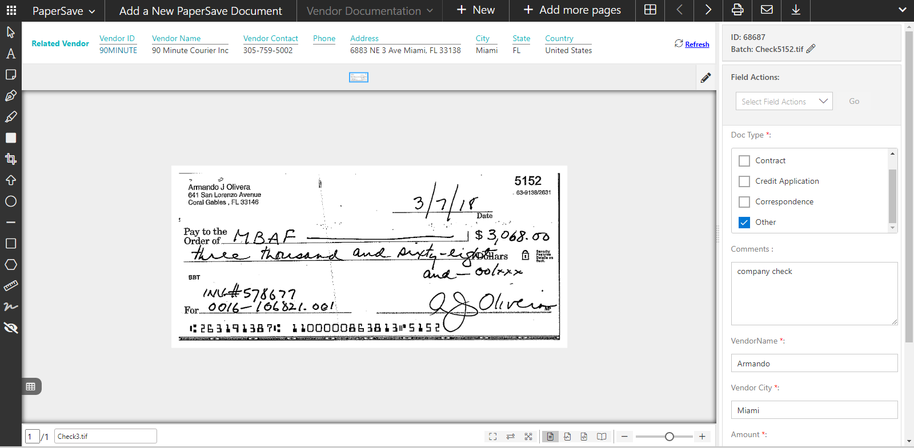Hide annotations with the crossed-eye icon
The width and height of the screenshot is (914, 448).
pos(11,328)
